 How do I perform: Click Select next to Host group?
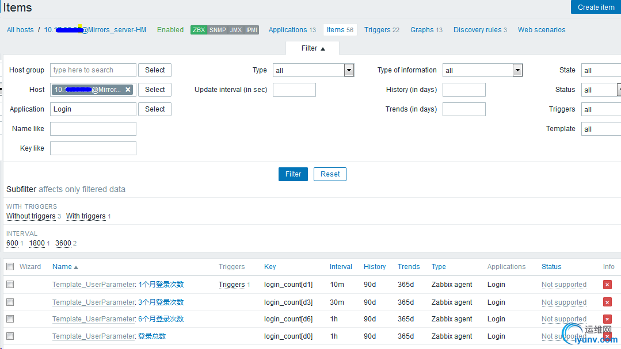pyautogui.click(x=155, y=70)
